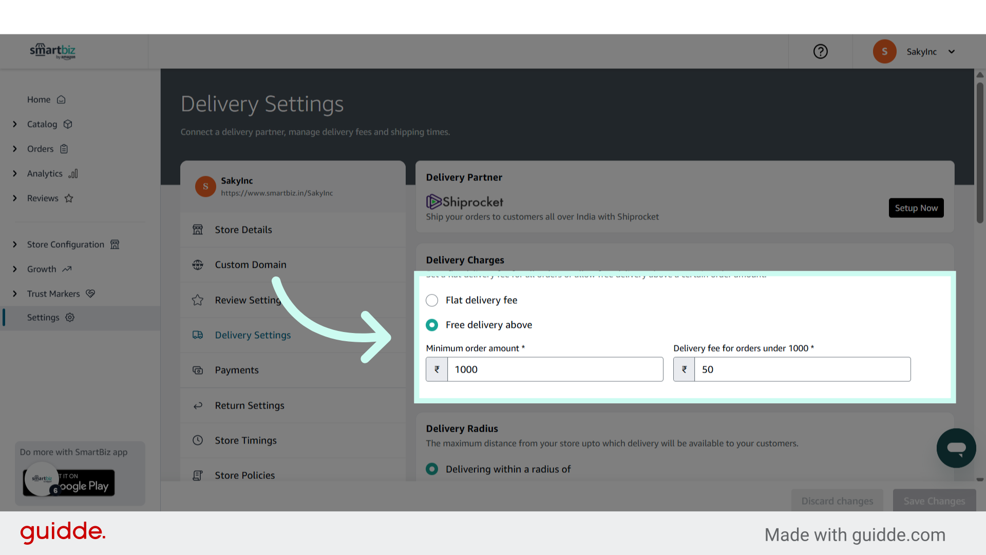Expand the Orders sidebar section
986x555 pixels.
[14, 149]
